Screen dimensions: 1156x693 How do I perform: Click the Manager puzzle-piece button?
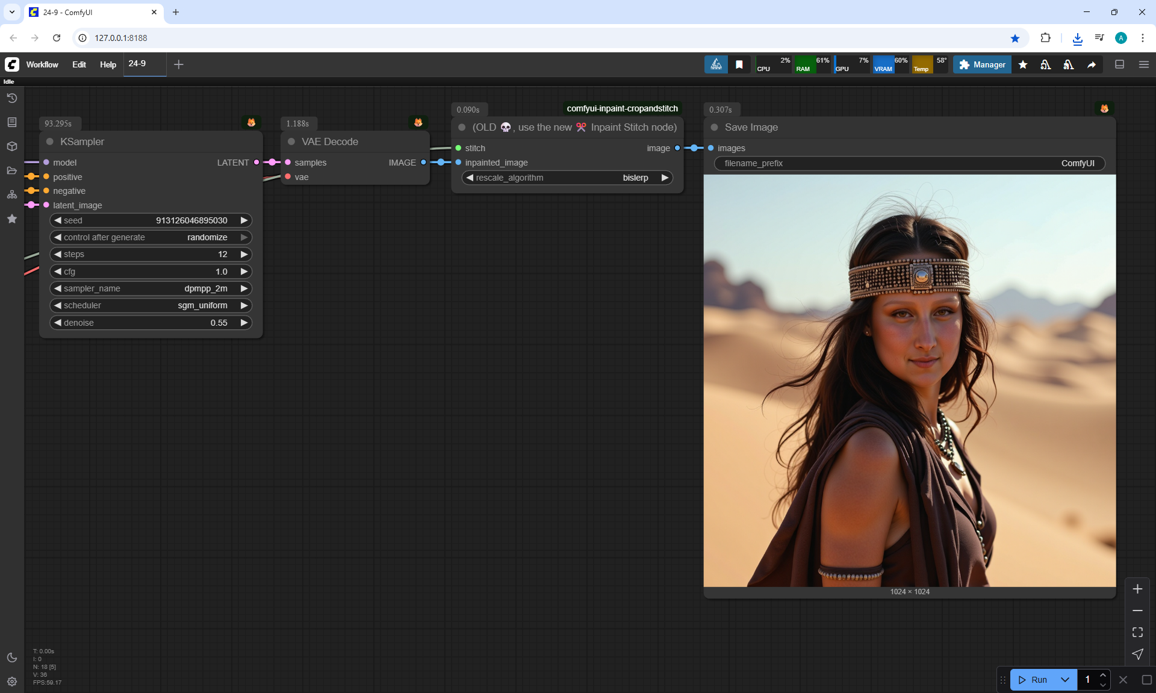pos(982,64)
